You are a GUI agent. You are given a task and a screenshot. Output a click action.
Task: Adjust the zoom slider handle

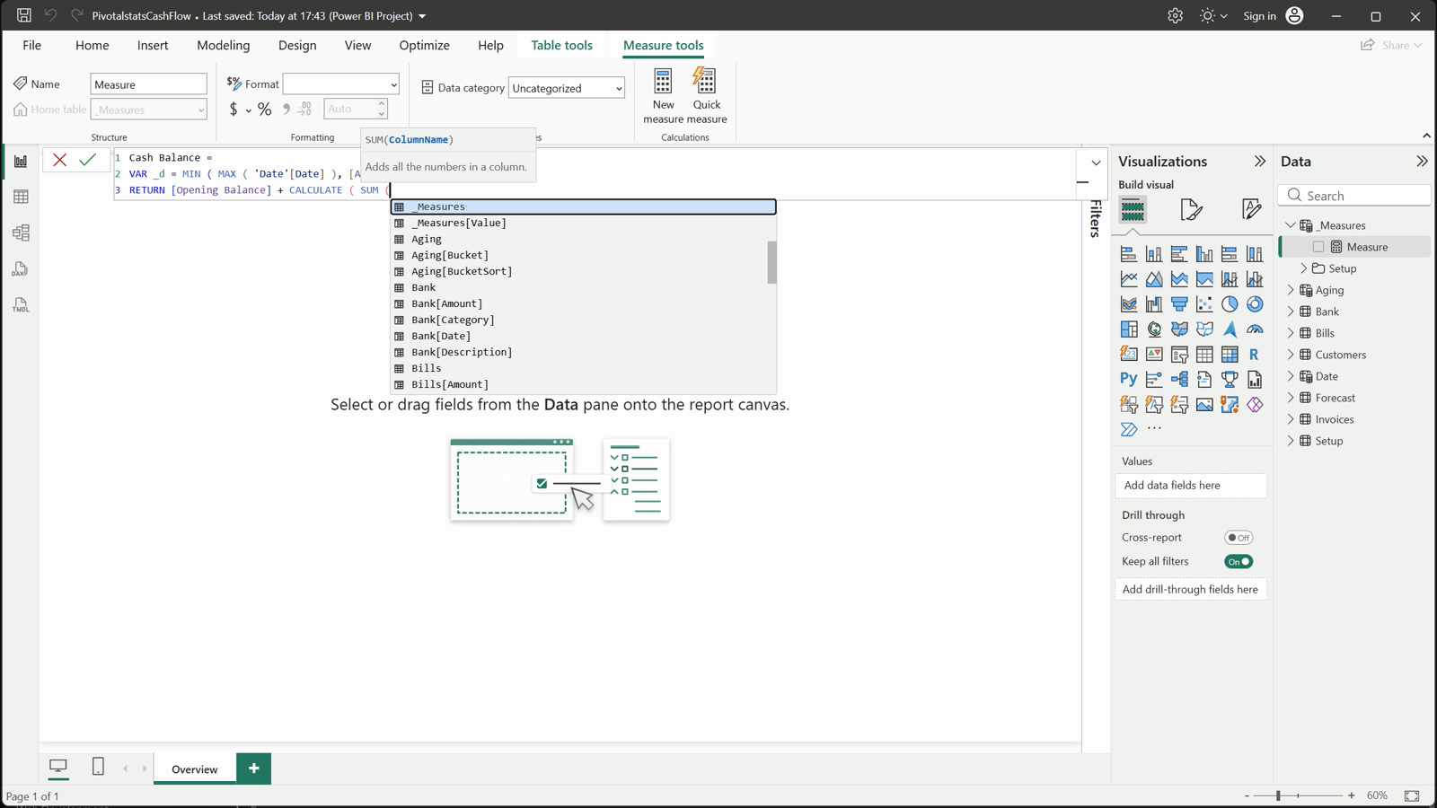tap(1278, 795)
